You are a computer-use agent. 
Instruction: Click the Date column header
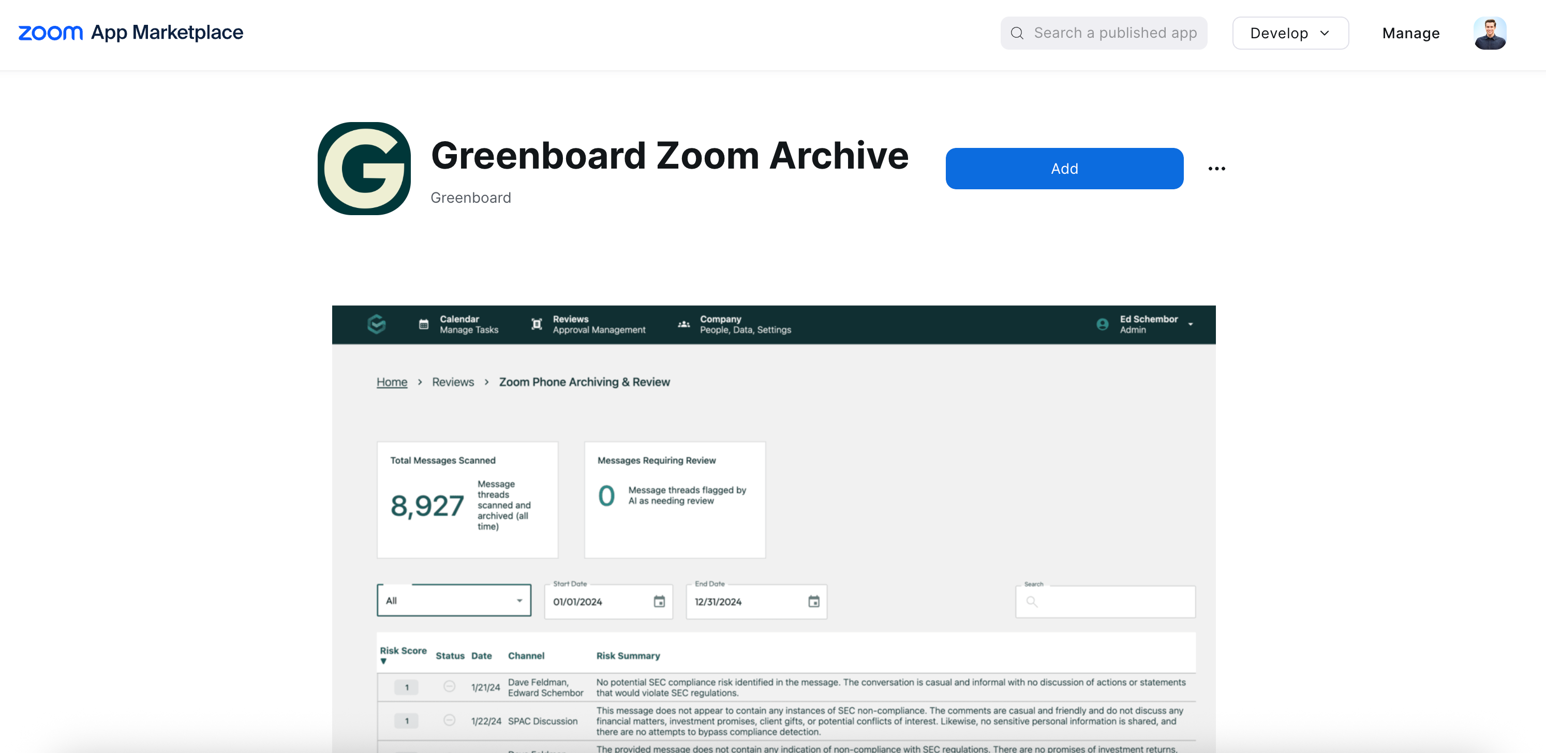(x=481, y=656)
